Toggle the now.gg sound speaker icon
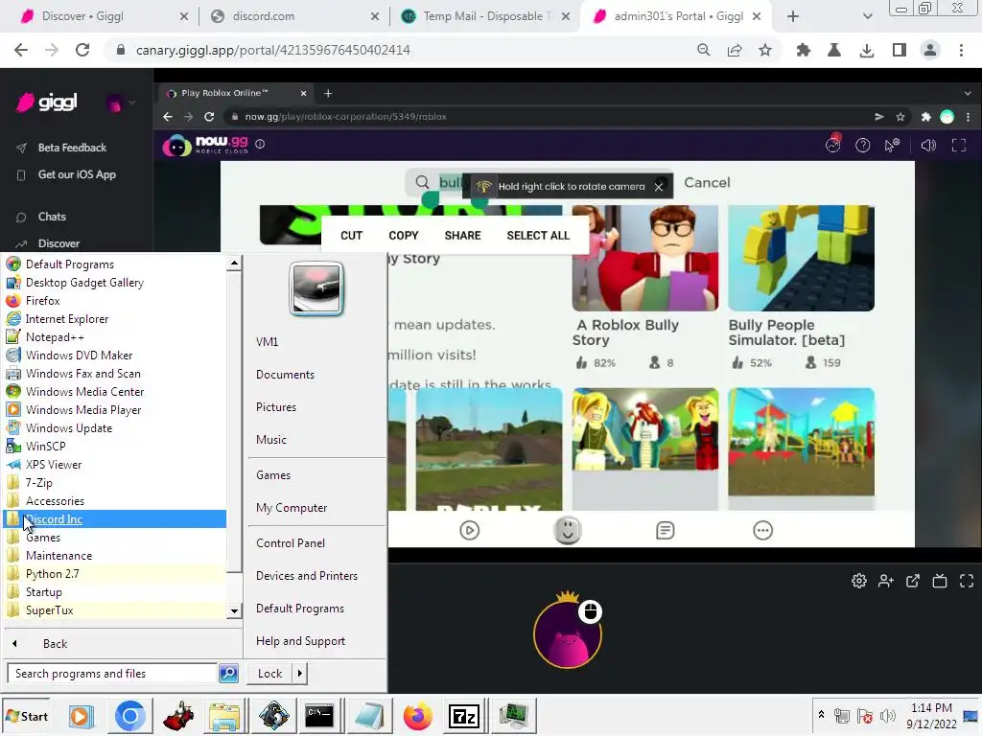Screen dimensions: 982x736 [928, 146]
